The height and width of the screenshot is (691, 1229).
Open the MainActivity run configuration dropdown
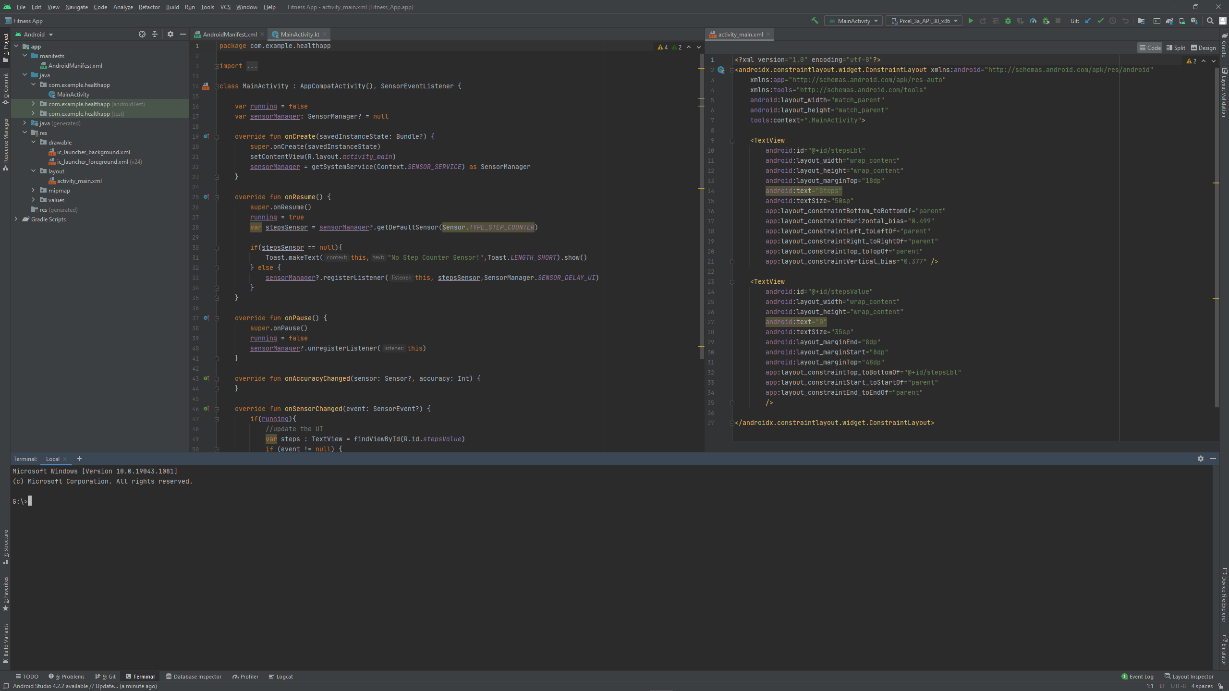point(853,21)
